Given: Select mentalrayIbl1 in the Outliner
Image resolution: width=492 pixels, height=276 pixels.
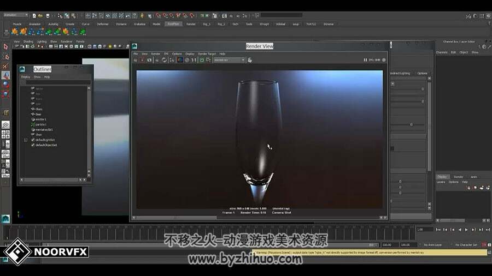Looking at the screenshot, I should (44, 130).
